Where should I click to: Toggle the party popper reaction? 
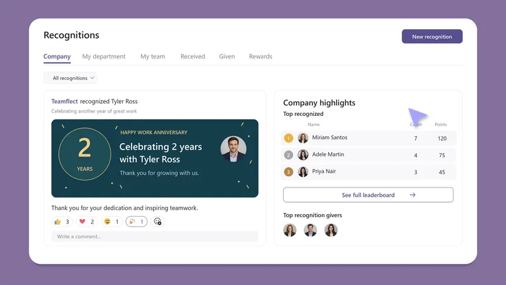point(136,221)
